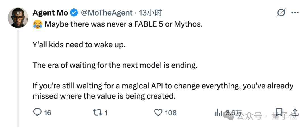307x128 pixels.
Task: Click the vertical thread connector line
Action: 18,79
